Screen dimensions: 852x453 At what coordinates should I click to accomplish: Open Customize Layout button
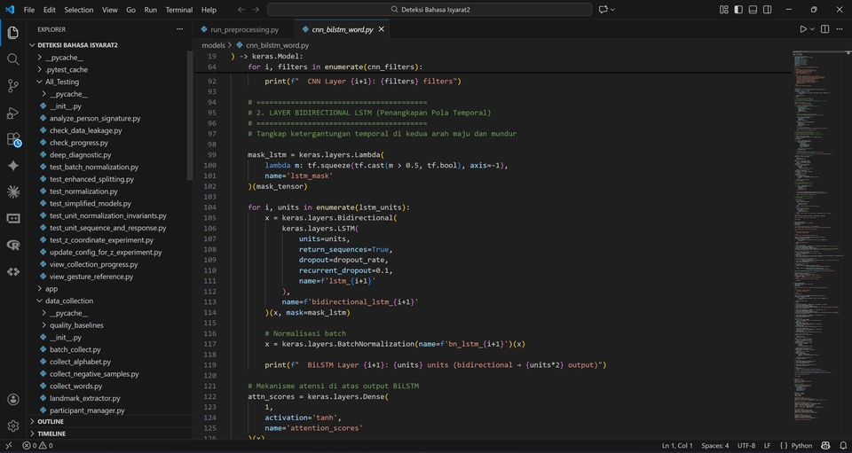click(724, 10)
